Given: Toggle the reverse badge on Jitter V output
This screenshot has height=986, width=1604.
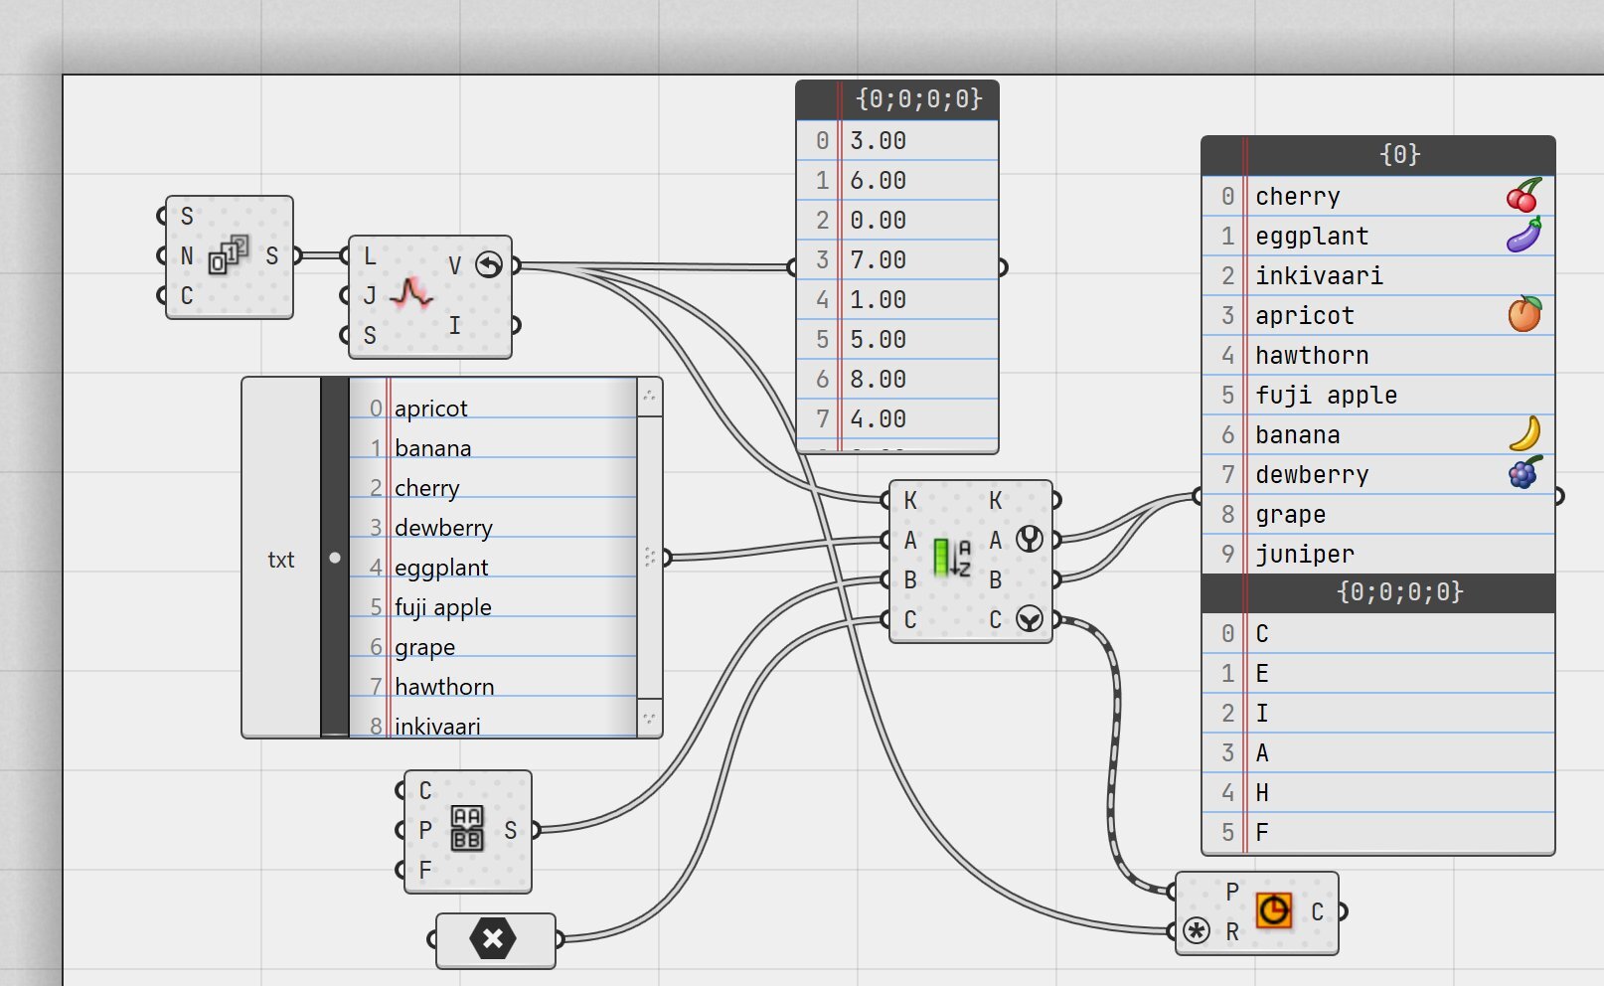Looking at the screenshot, I should pyautogui.click(x=489, y=265).
